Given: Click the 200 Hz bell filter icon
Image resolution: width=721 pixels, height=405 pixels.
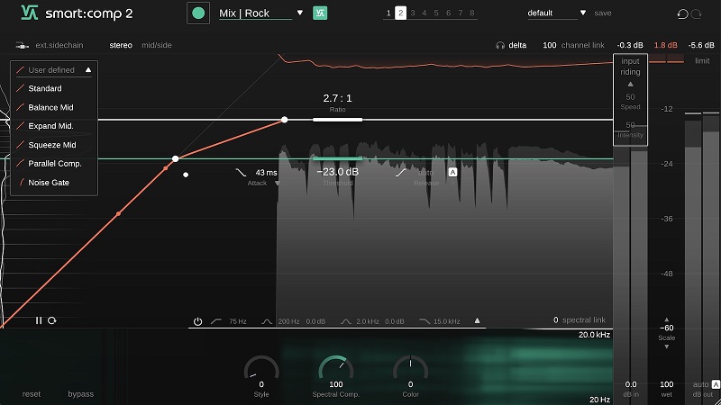Looking at the screenshot, I should pos(267,321).
